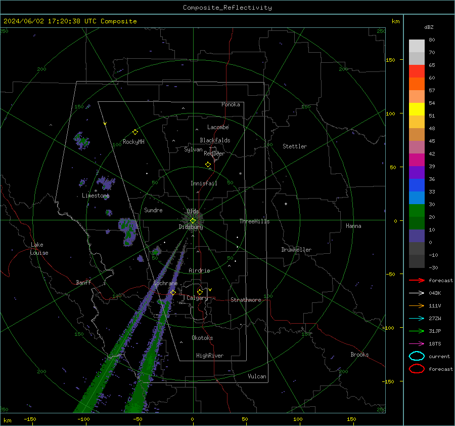455x426 pixels.
Task: Select the magenta swatch in dBZ scale
Action: click(417, 160)
